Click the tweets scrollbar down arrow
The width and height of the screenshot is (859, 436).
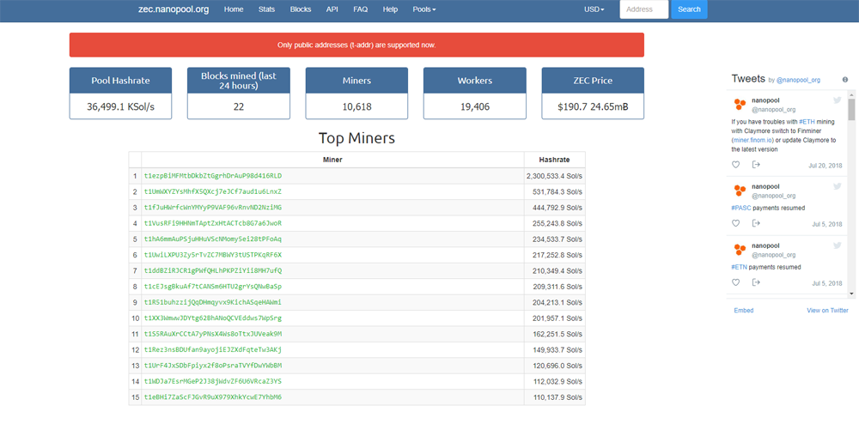point(851,294)
